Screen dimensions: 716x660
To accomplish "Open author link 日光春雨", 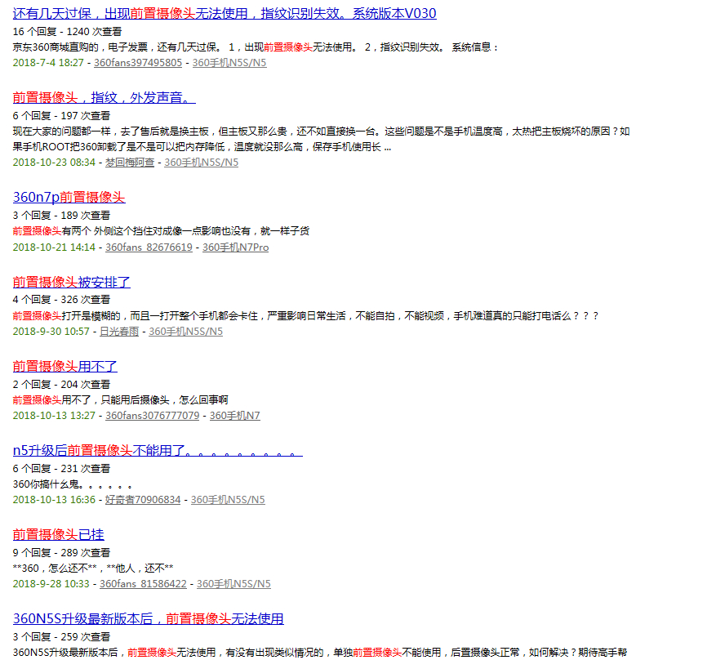I will coord(119,331).
